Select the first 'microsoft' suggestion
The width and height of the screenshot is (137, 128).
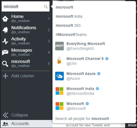pos(94,7)
